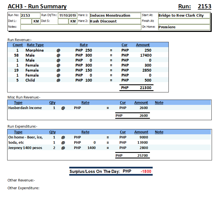Click the 'Jeepney 1400 pesos' expenditure row
The height and width of the screenshot is (197, 220).
point(25,148)
